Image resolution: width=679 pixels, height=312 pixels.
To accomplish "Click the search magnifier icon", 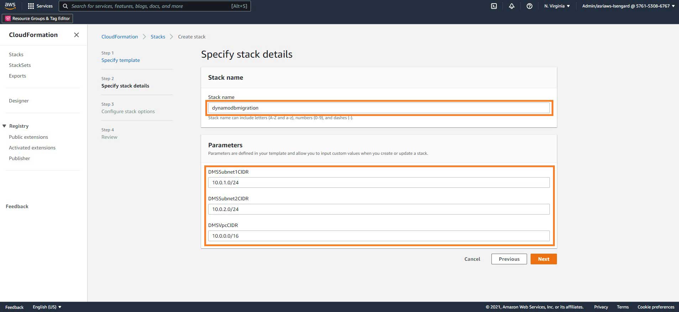I will (x=65, y=6).
